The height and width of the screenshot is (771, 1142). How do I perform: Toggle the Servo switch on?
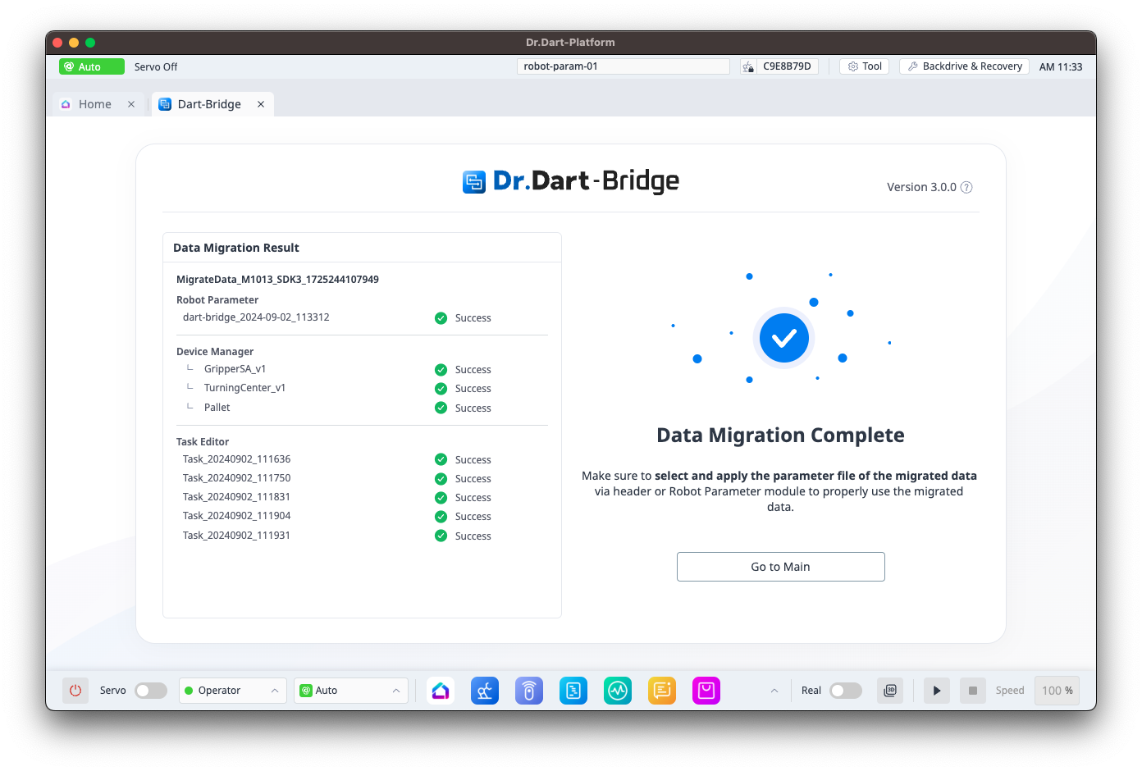coord(151,691)
